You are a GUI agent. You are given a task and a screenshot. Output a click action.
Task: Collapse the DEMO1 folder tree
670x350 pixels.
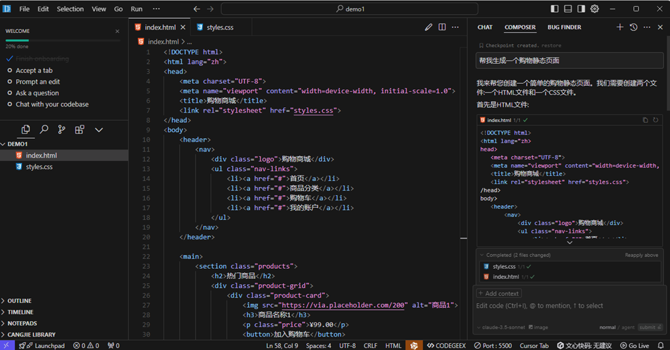coord(17,144)
